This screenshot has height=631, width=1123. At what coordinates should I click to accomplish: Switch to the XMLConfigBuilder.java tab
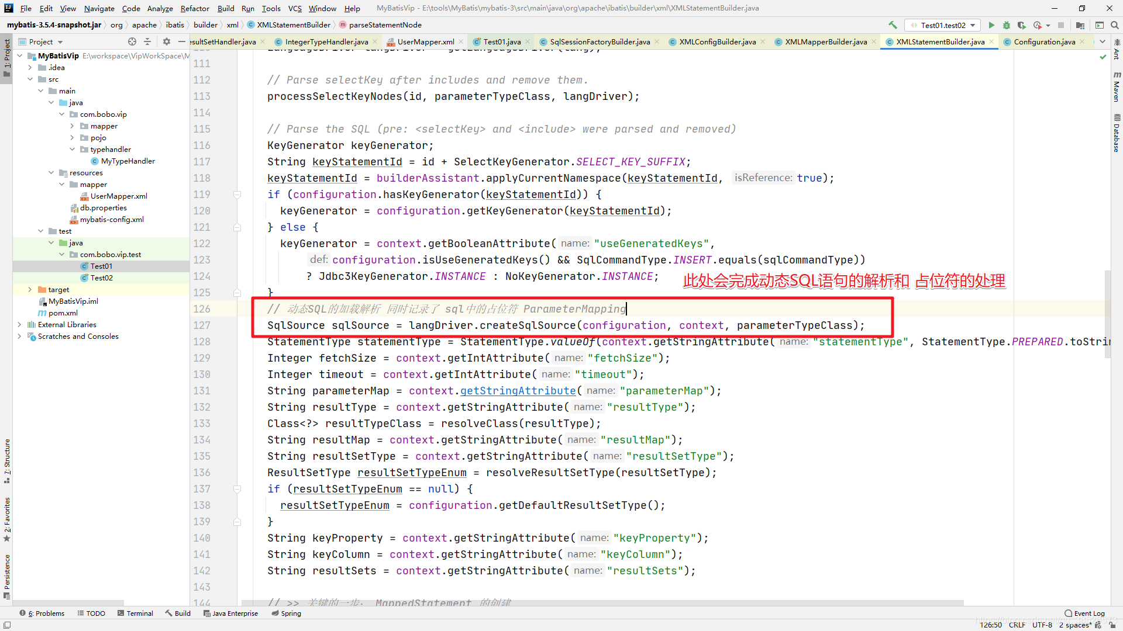[x=717, y=41]
